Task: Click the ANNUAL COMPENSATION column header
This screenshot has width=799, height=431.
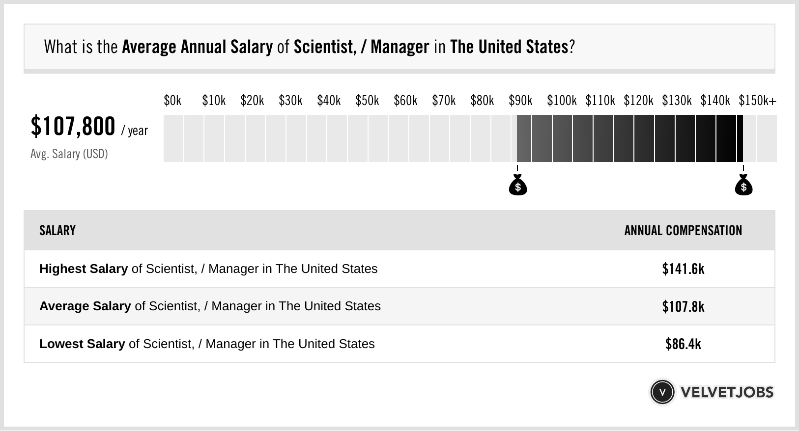Action: pos(683,231)
